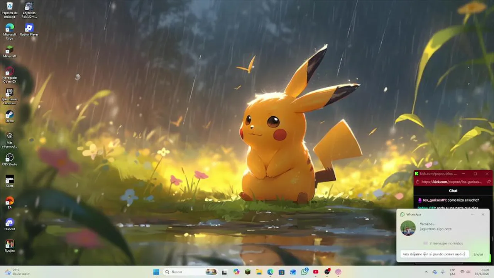This screenshot has width=494, height=278.
Task: Open the Papelera de reciclaje desktop icon
Action: pyautogui.click(x=10, y=10)
